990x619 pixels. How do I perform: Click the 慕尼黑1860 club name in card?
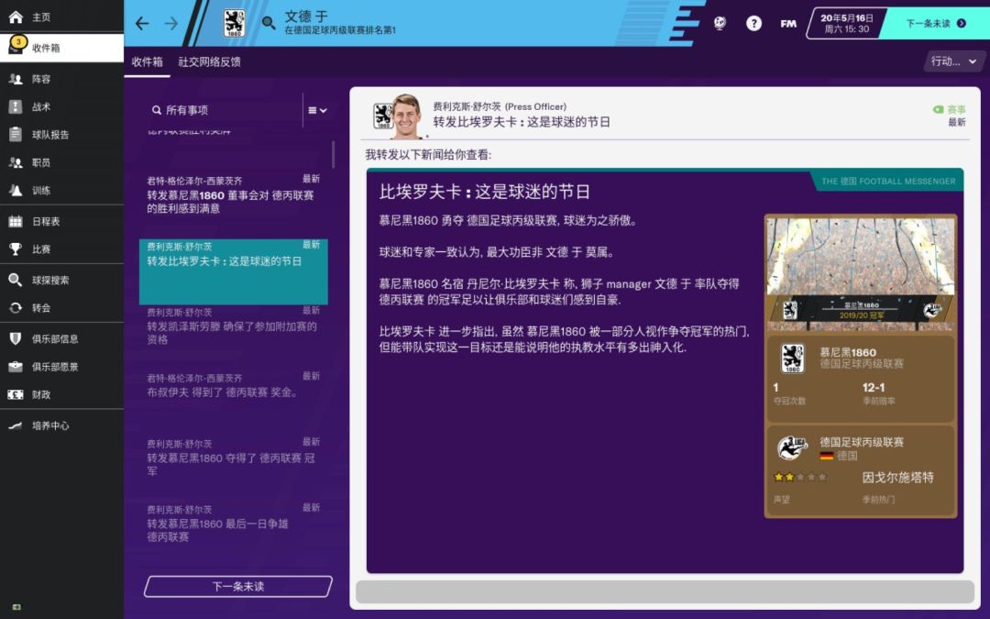[x=847, y=352]
